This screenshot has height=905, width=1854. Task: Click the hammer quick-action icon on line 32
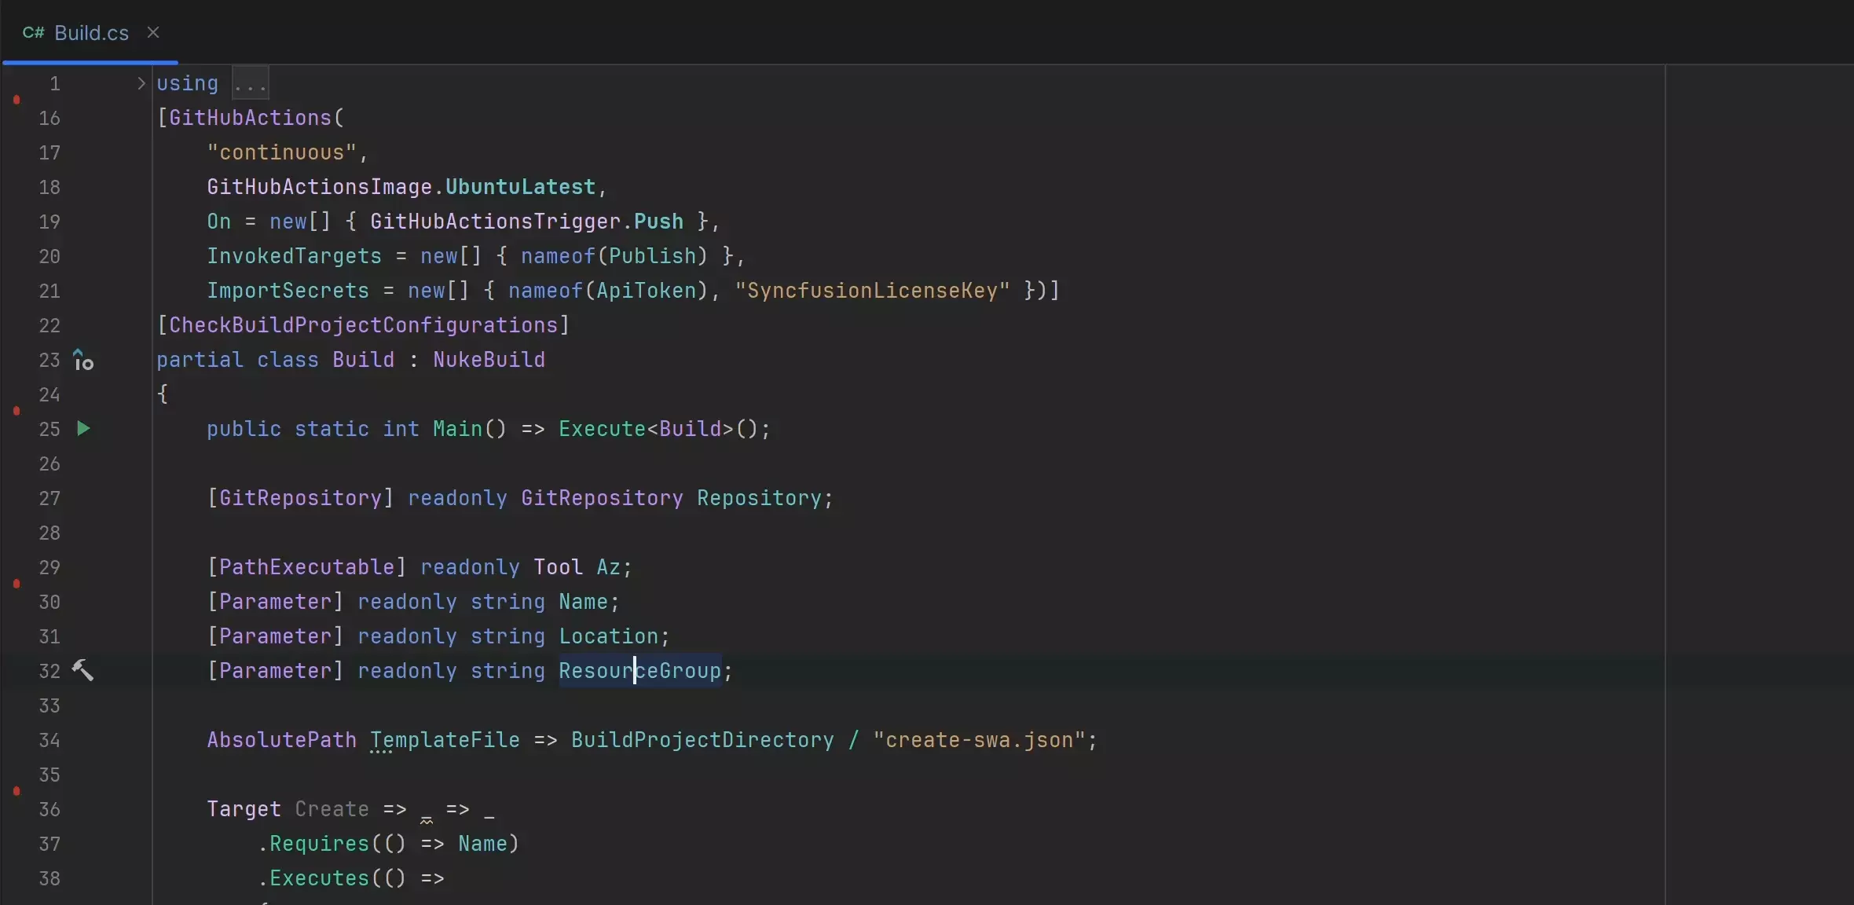tap(82, 670)
